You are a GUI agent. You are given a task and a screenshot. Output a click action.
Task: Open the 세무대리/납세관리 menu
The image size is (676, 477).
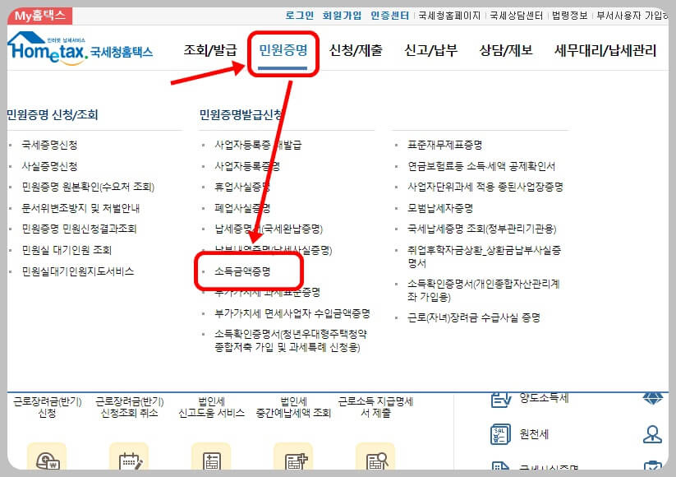pos(605,50)
